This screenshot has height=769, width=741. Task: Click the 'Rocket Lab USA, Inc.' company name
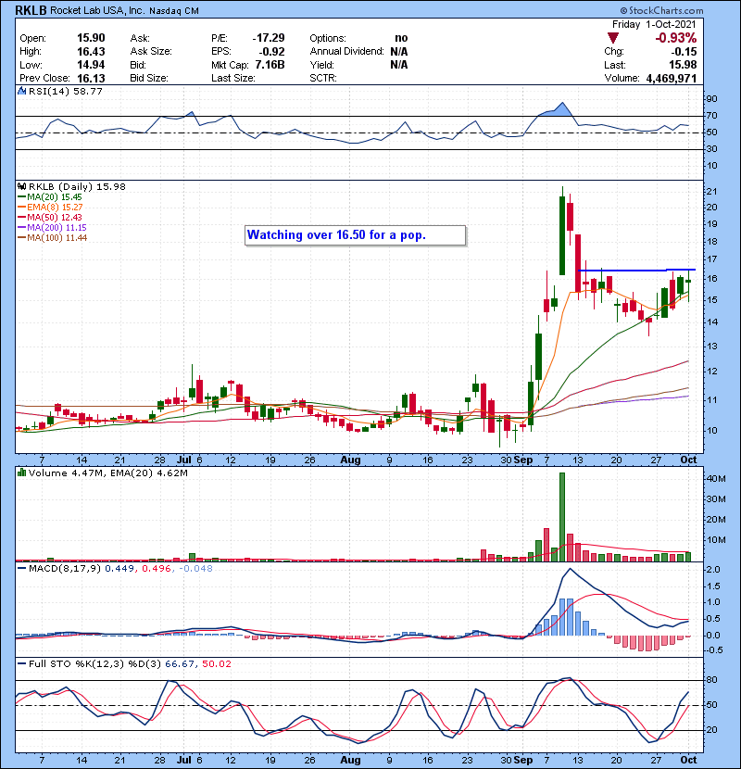click(97, 10)
